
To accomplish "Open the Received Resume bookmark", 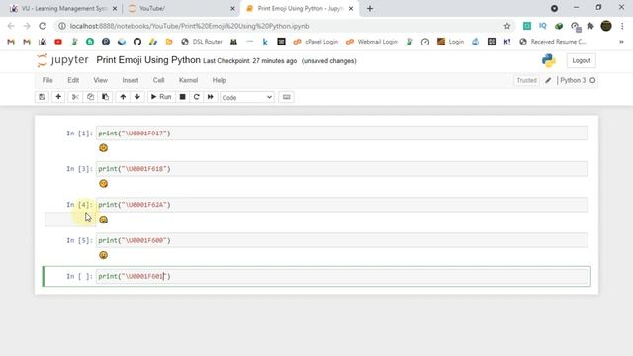I will tap(552, 42).
